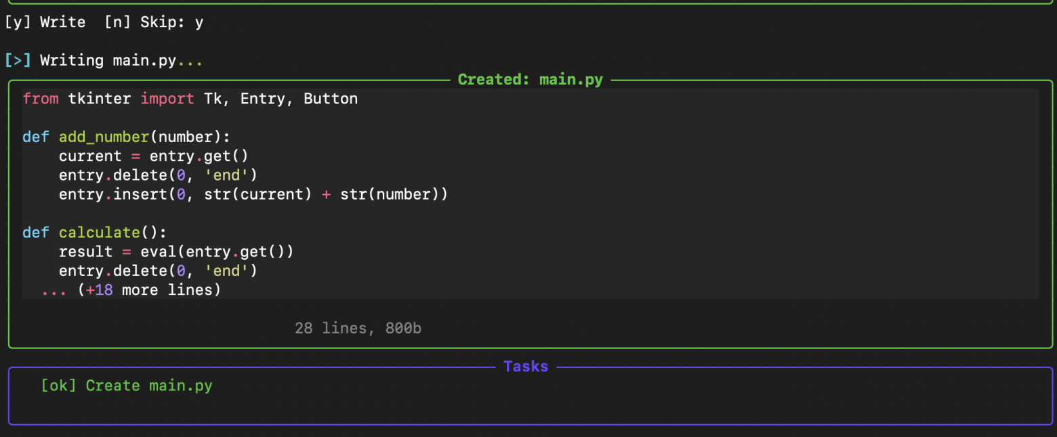This screenshot has height=437, width=1057.
Task: Select the [y] Write option
Action: click(x=45, y=22)
